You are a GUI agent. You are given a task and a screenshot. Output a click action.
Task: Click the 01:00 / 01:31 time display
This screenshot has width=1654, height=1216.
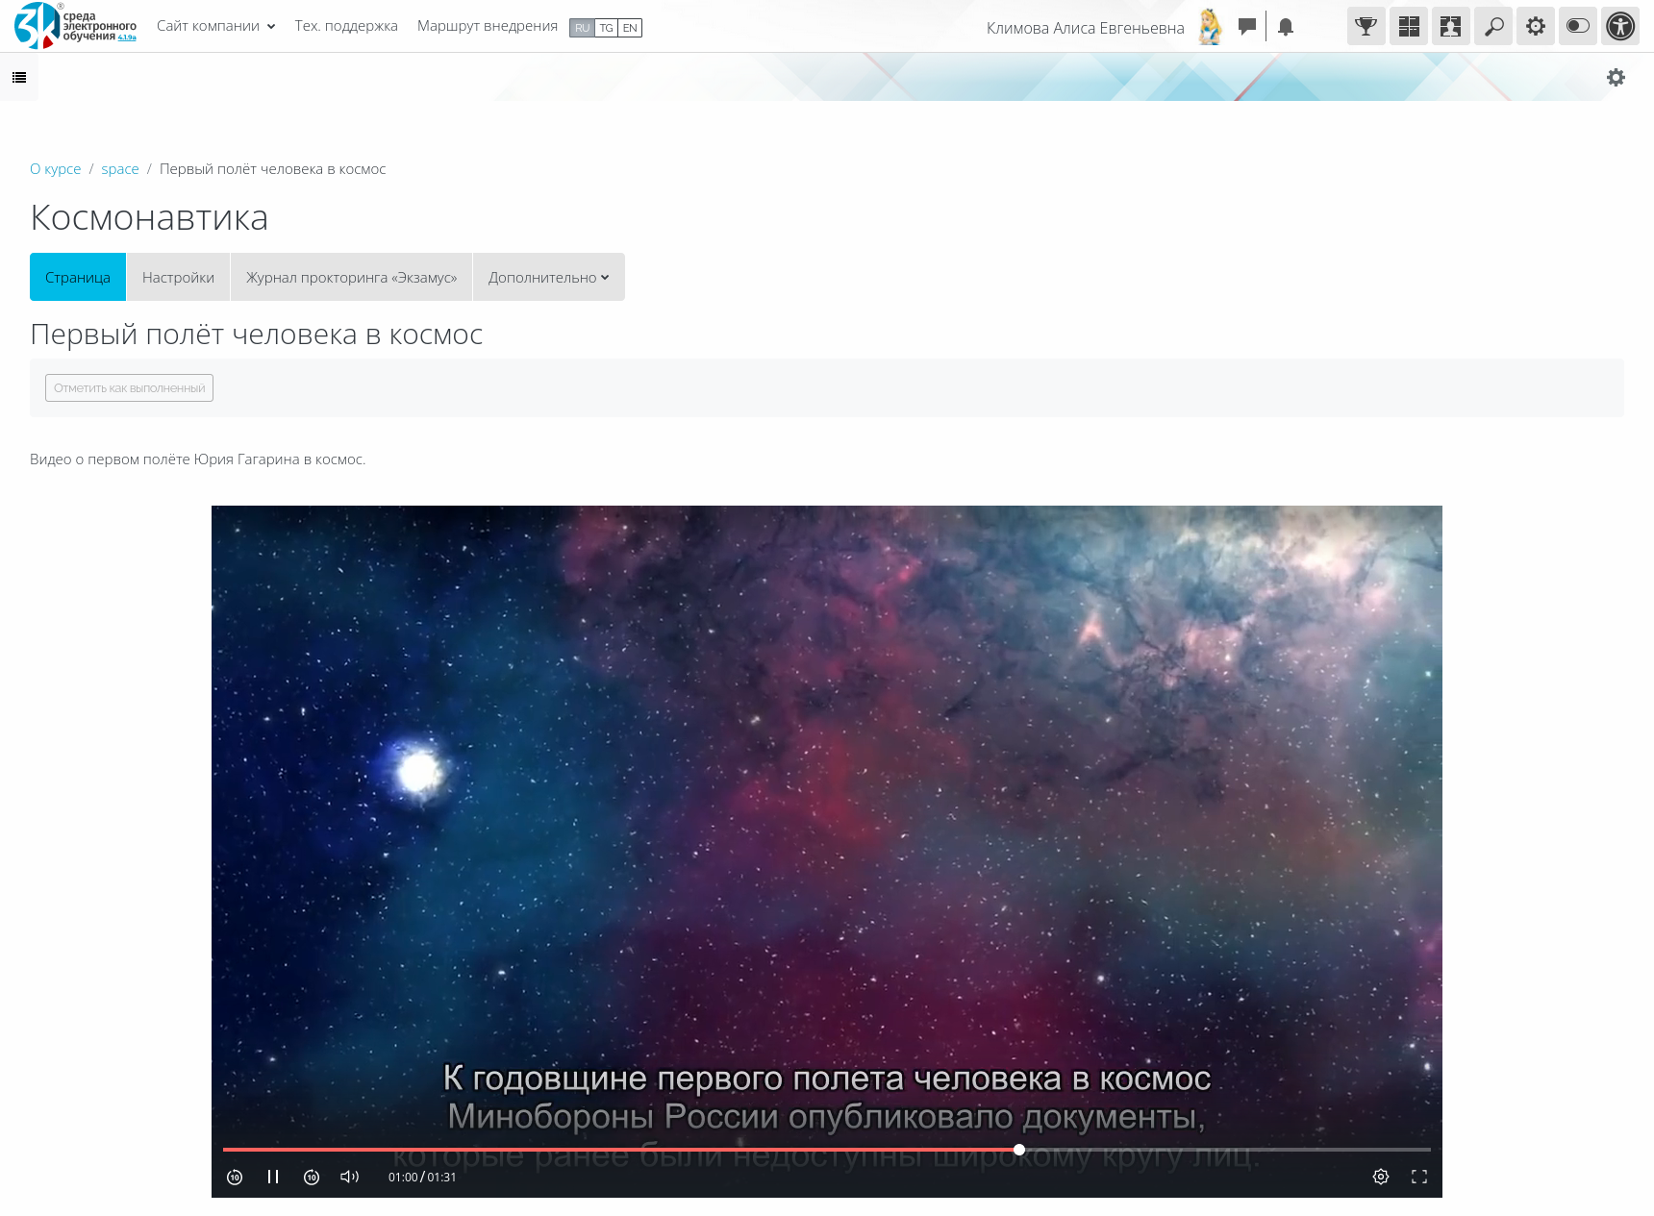tap(422, 1177)
